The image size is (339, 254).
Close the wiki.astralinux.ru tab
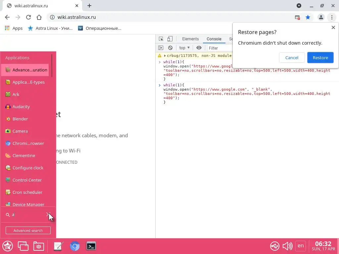(77, 6)
